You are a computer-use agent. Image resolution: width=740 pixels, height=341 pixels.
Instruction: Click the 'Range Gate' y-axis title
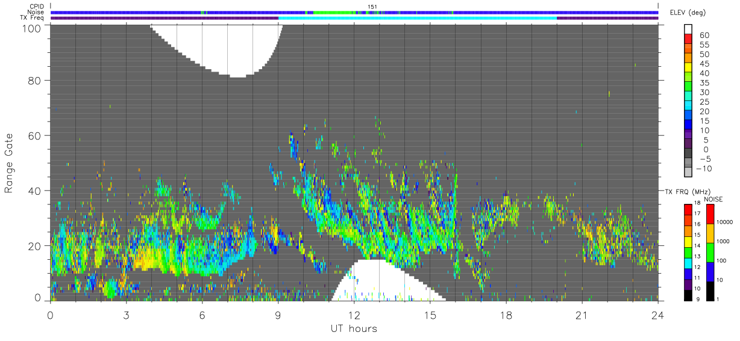(9, 162)
